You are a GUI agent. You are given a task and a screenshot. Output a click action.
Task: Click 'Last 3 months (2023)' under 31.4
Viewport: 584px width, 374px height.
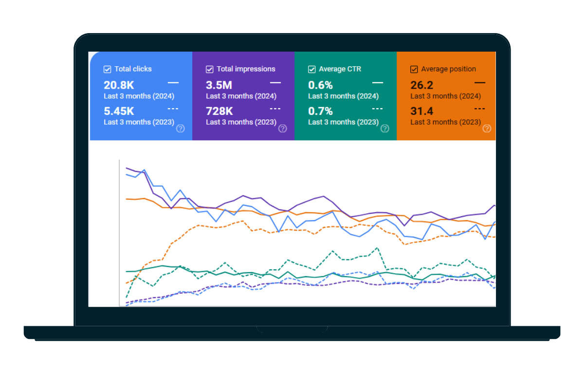point(446,122)
